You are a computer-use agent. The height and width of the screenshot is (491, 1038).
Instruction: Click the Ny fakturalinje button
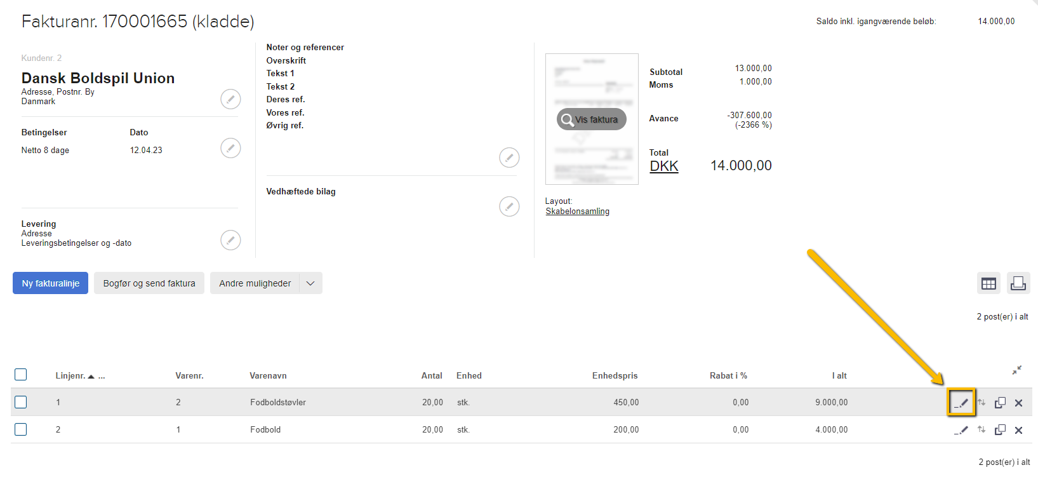point(51,283)
